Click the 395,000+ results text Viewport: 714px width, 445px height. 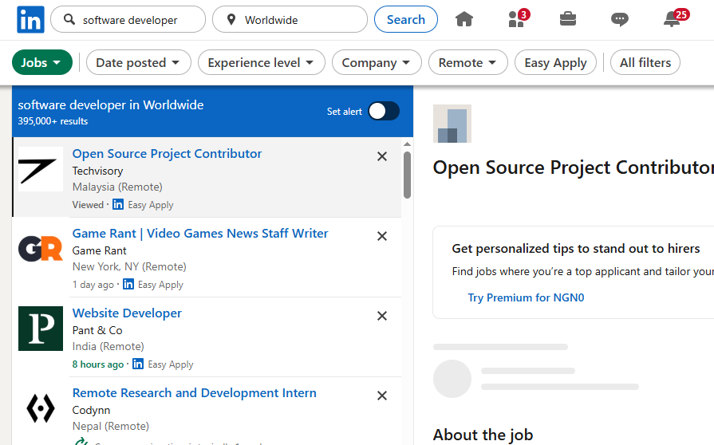coord(53,121)
